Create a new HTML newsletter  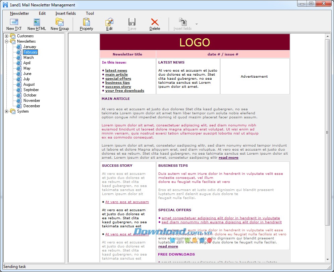[x=37, y=22]
